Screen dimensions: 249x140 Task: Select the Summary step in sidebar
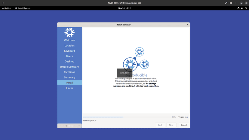coord(69,78)
